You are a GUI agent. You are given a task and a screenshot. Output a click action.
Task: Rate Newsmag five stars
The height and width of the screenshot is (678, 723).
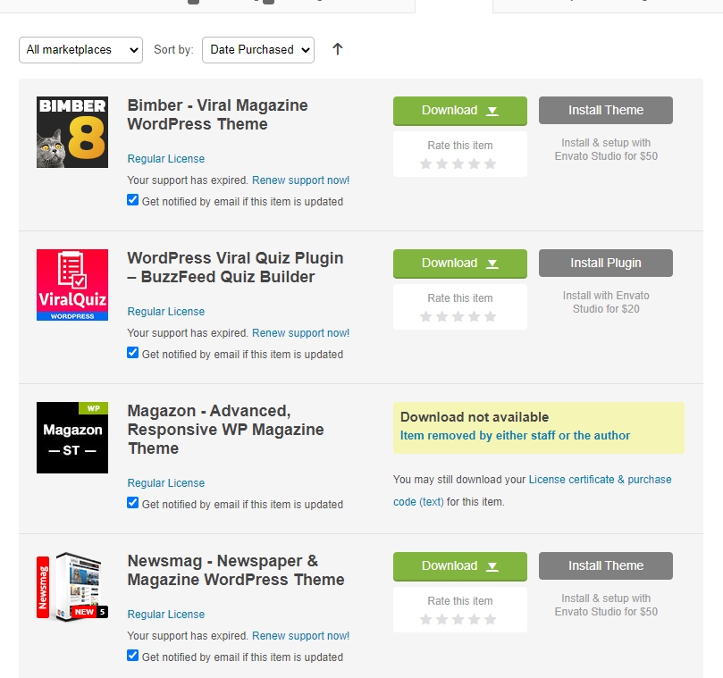(490, 619)
